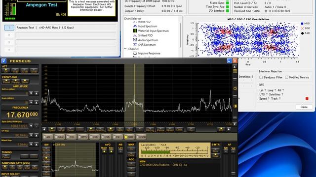This screenshot has height=177, width=316.
Task: Click the Chart Selector vertical scrollbar
Action: [180, 35]
